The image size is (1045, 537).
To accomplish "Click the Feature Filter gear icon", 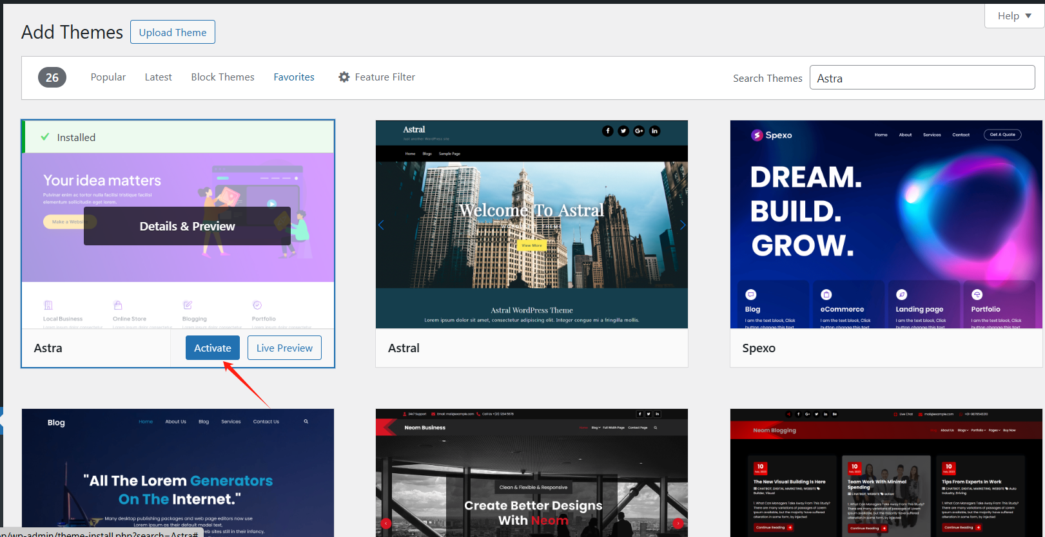I will (344, 77).
